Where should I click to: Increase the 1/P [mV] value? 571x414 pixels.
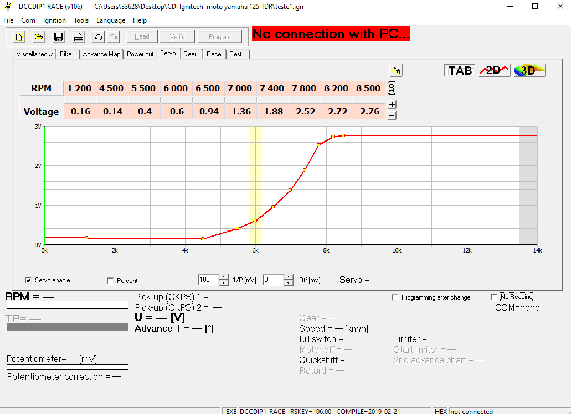click(224, 277)
